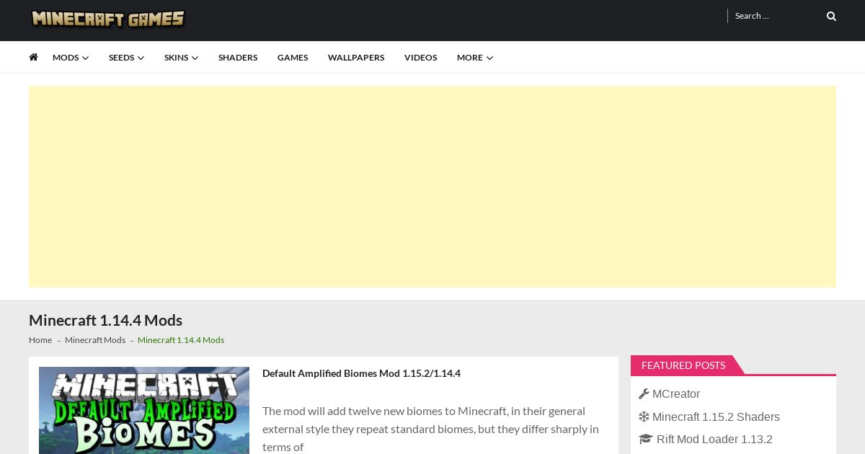
Task: Expand the Mods menu dropdown
Action: 71,58
